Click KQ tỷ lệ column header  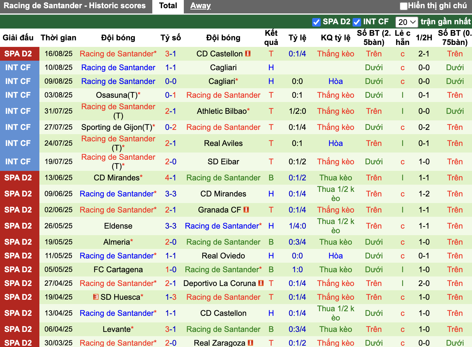point(335,38)
